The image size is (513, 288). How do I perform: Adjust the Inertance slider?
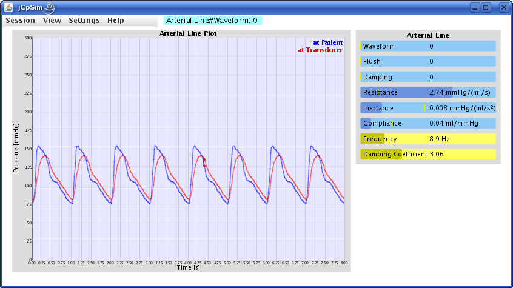tap(428, 108)
